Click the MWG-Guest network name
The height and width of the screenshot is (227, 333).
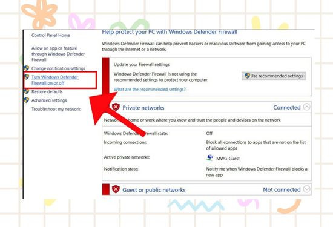coord(228,159)
